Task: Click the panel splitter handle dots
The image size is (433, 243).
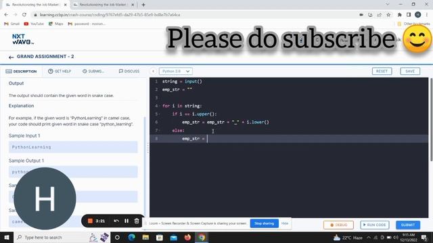Action: pos(147,148)
